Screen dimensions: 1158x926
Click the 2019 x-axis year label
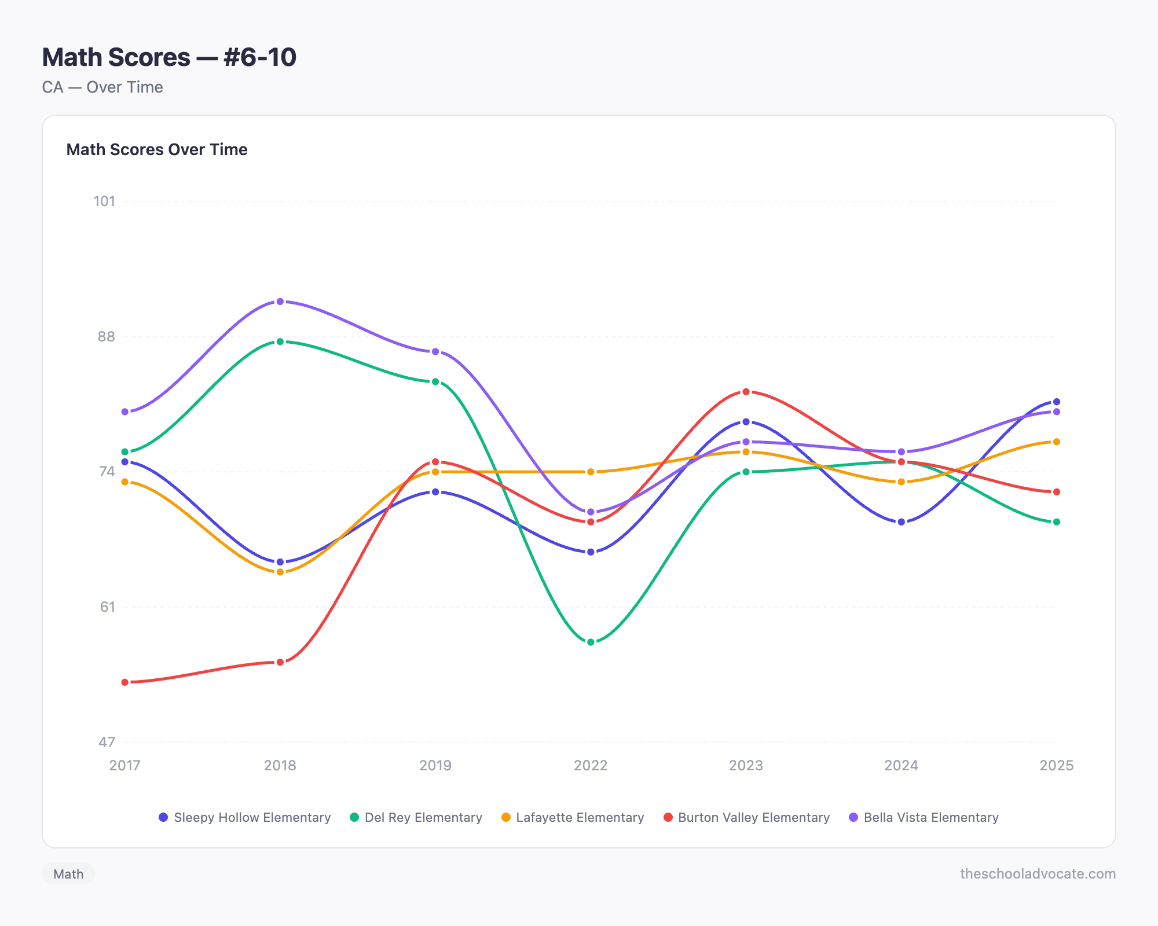coord(435,766)
